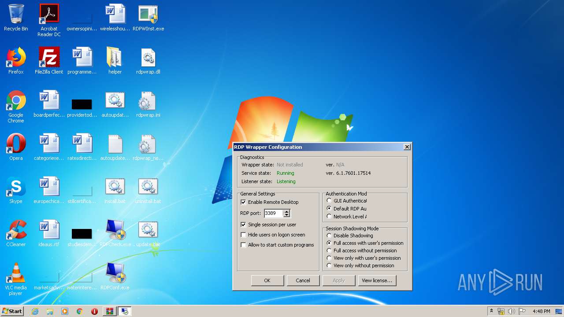Open the Windows Start menu

pos(12,311)
